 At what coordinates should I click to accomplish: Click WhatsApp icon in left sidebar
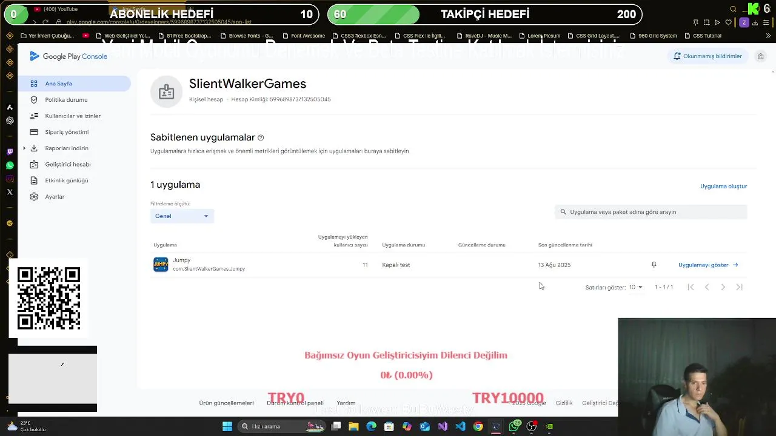(10, 165)
